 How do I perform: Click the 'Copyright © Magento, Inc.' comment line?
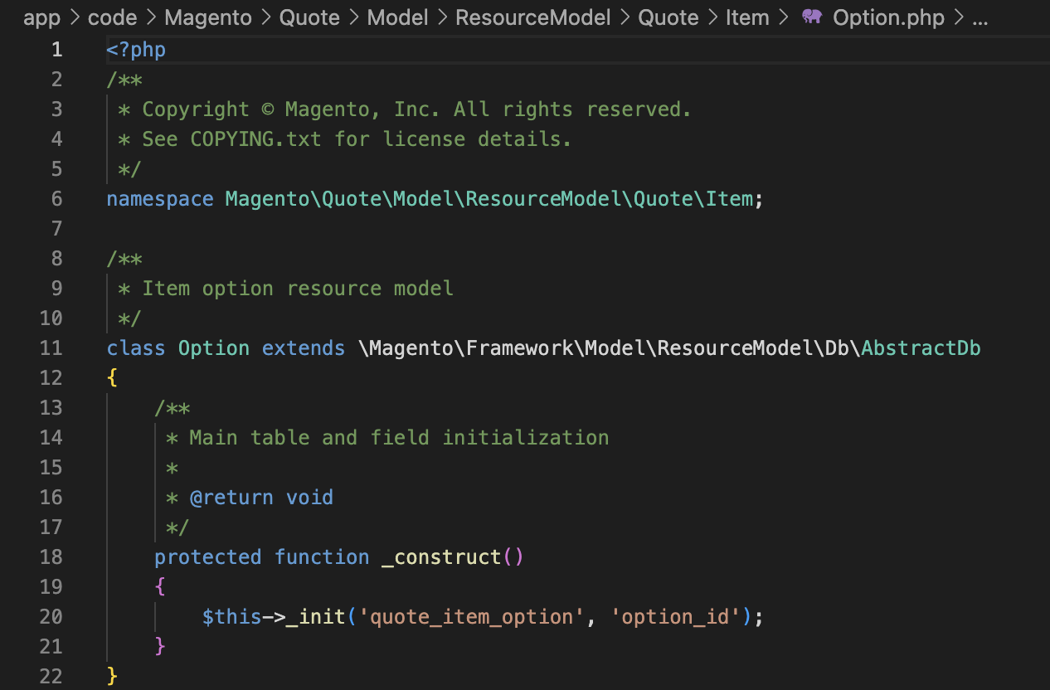tap(416, 109)
